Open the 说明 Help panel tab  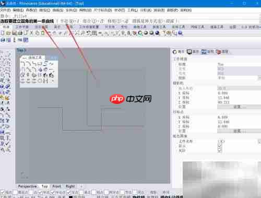(207, 52)
